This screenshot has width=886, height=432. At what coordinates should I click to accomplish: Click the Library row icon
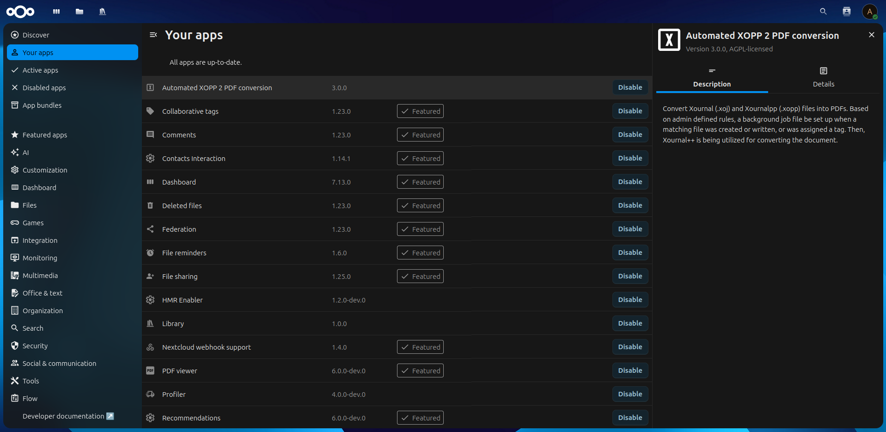(x=150, y=323)
